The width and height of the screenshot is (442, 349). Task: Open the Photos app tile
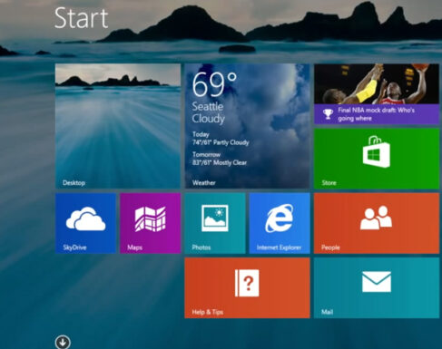[x=215, y=223]
